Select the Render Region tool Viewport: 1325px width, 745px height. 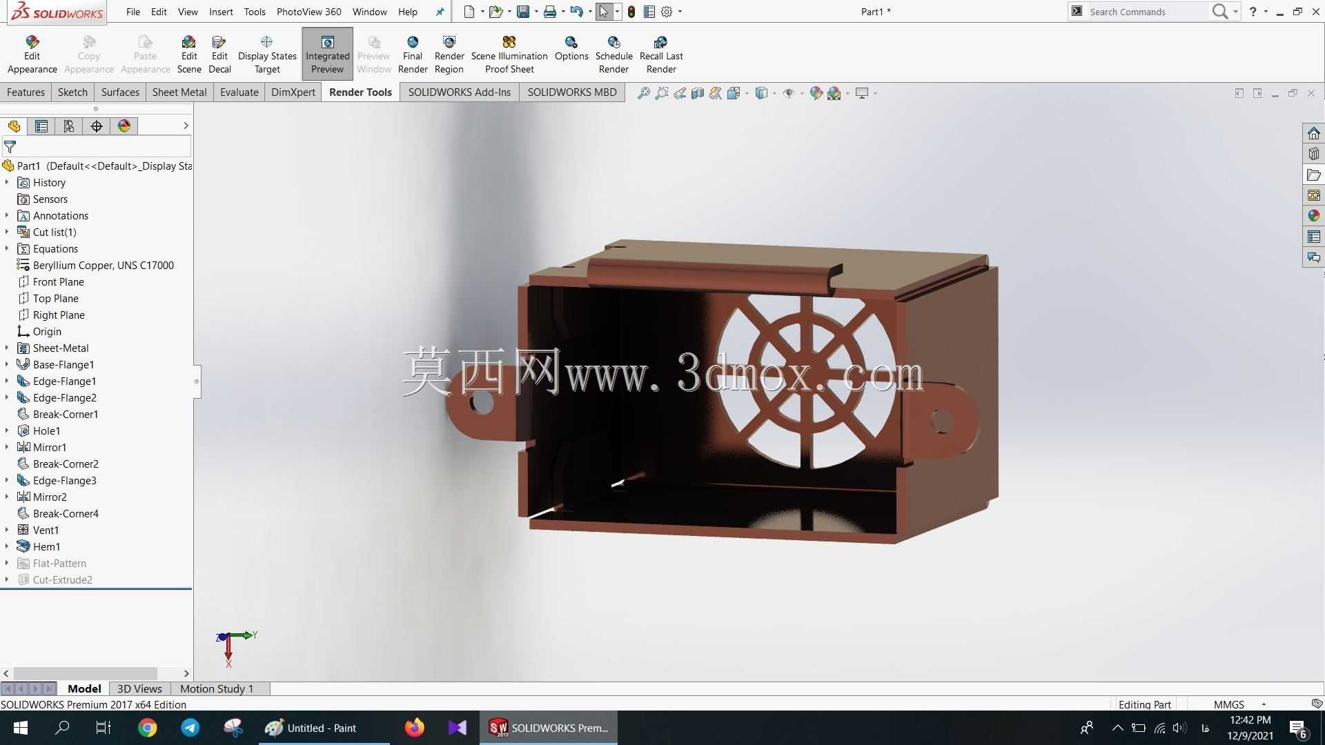(449, 54)
